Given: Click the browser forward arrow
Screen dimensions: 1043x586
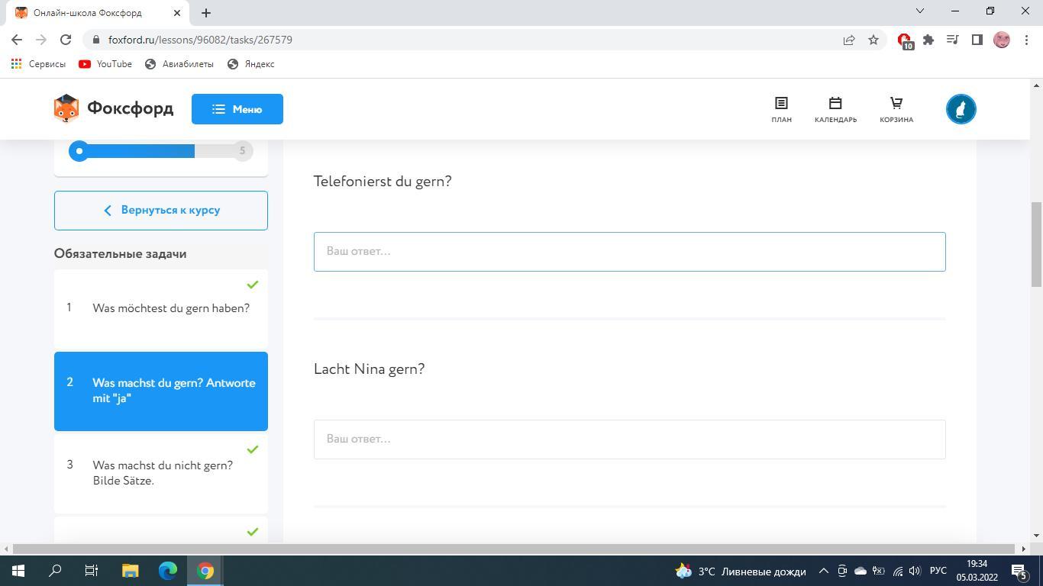Looking at the screenshot, I should coord(41,40).
